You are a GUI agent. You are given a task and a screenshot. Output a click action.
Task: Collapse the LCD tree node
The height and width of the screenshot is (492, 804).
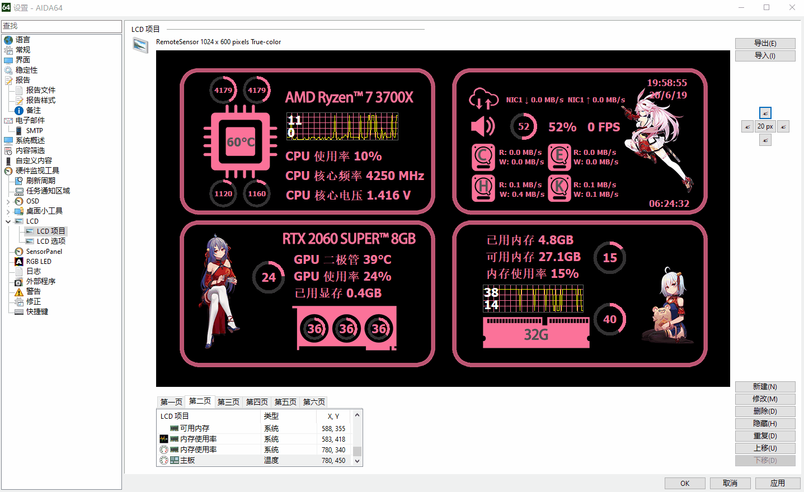click(x=8, y=221)
